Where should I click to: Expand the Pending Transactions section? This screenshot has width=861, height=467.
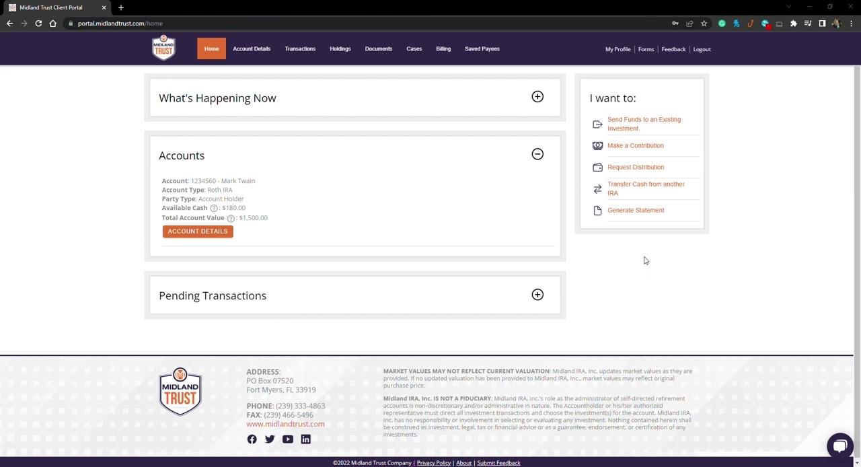click(x=537, y=295)
